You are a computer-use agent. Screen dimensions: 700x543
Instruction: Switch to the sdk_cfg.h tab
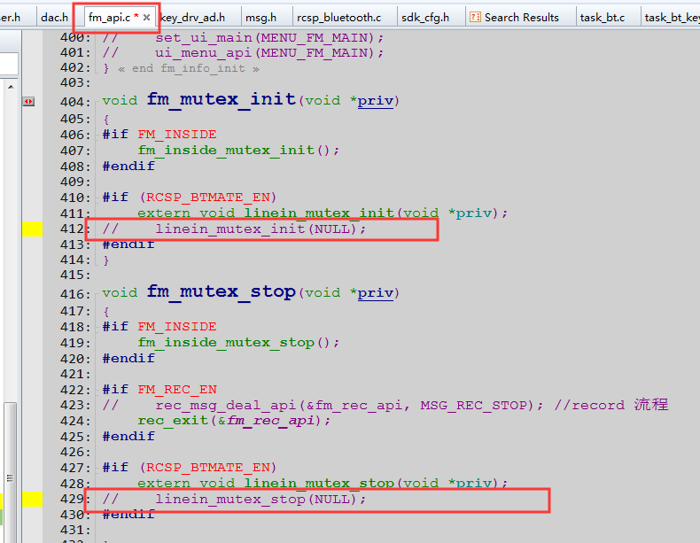(x=425, y=18)
